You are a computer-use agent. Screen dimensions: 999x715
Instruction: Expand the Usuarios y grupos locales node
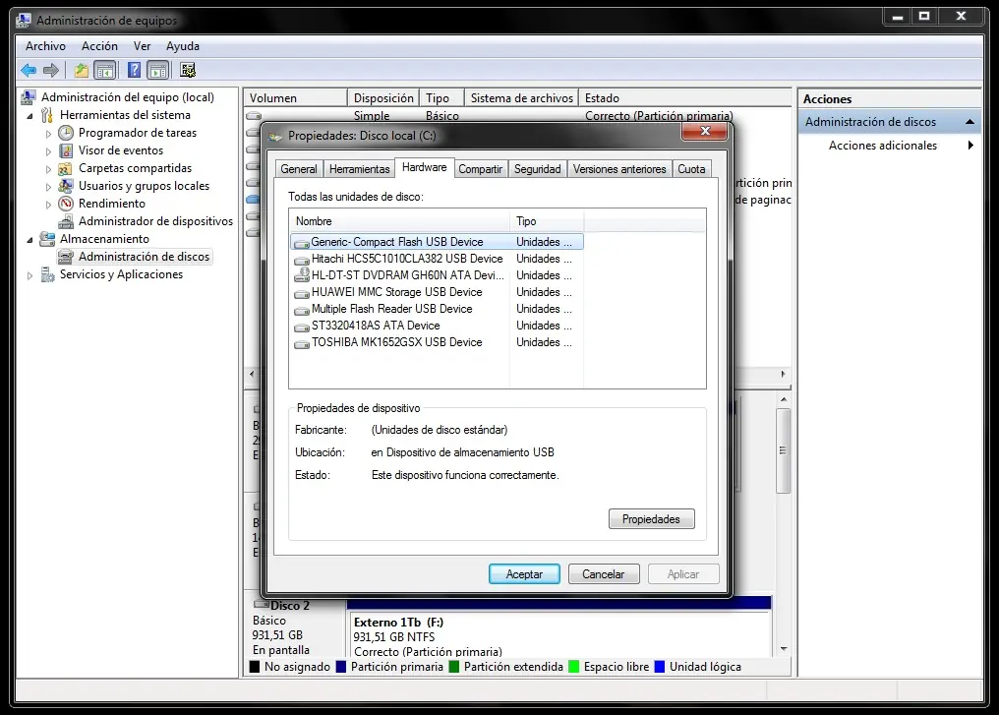click(x=48, y=187)
